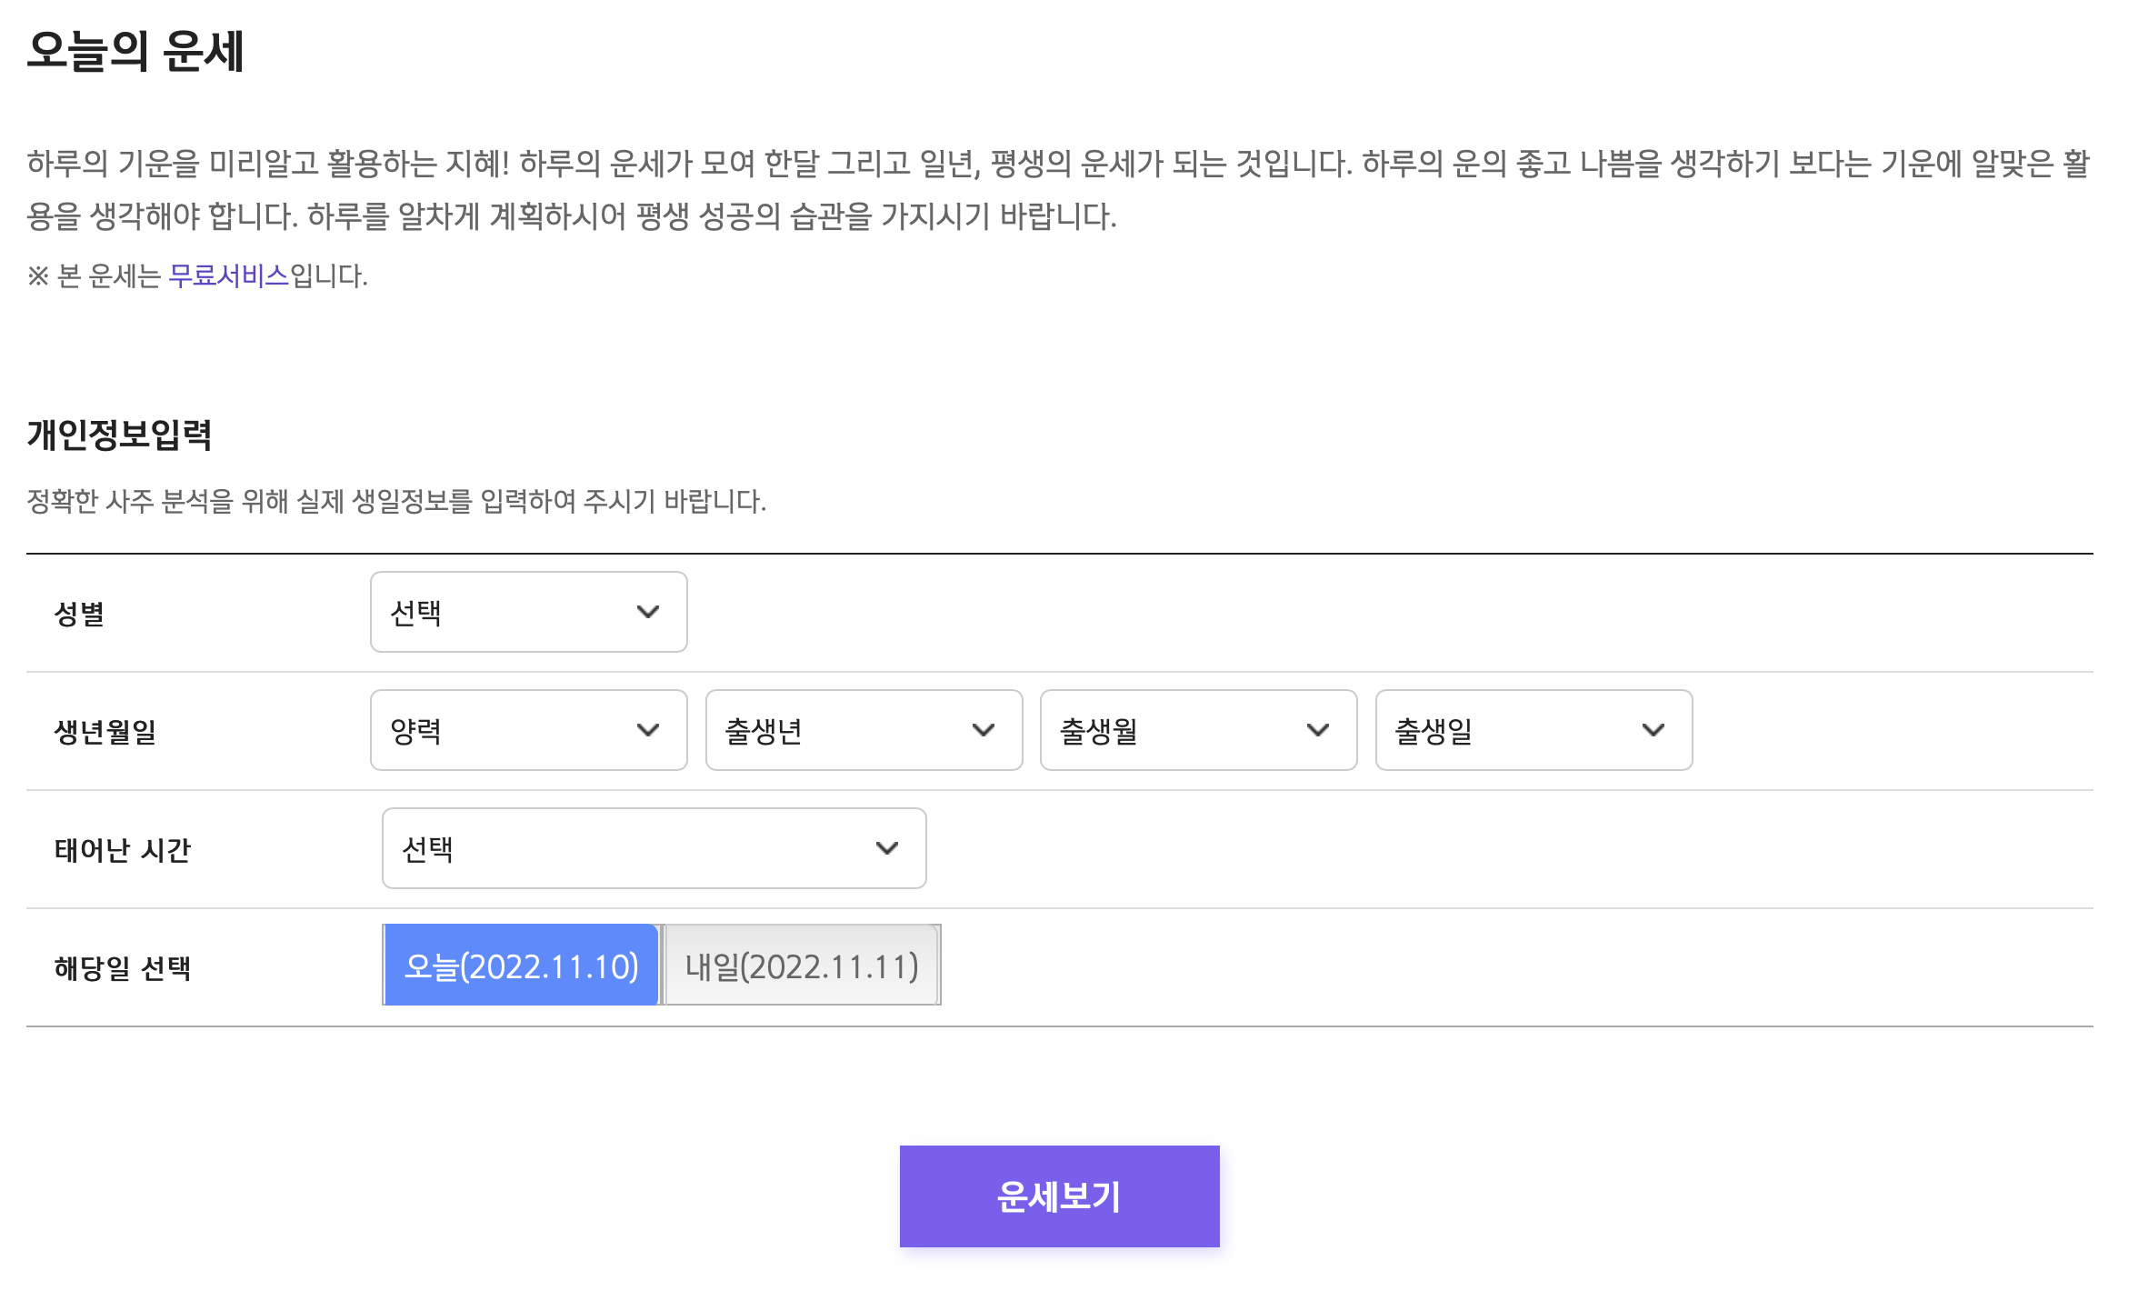The image size is (2138, 1311).
Task: Click the chevron arrow in 성별 dropdown
Action: tap(647, 613)
